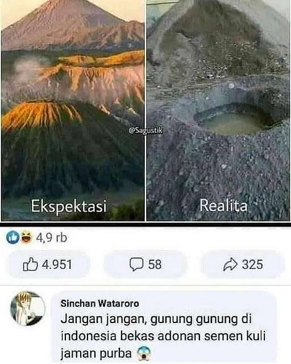Screen dimensions: 291x364
Task: Open the Ekspektasi mountain photo
Action: coord(73,110)
